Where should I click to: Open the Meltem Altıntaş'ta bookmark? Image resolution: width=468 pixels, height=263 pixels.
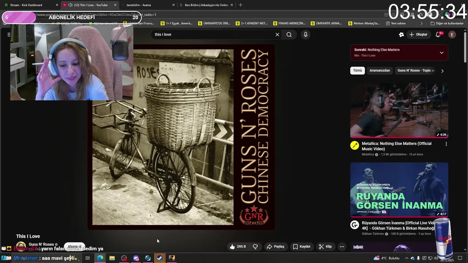click(364, 23)
